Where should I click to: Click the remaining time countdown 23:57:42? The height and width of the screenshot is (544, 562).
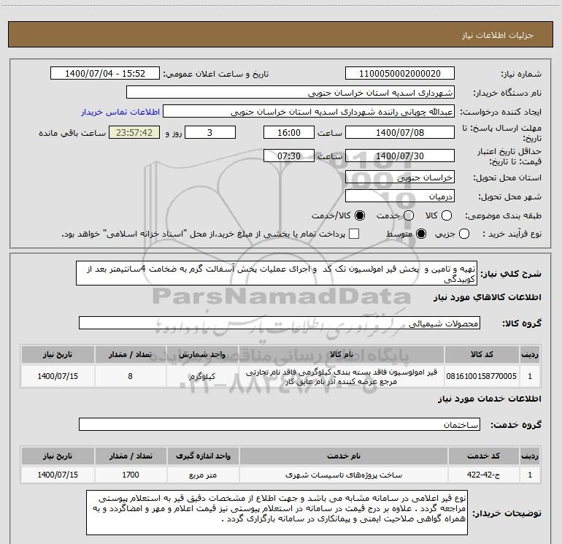click(134, 132)
